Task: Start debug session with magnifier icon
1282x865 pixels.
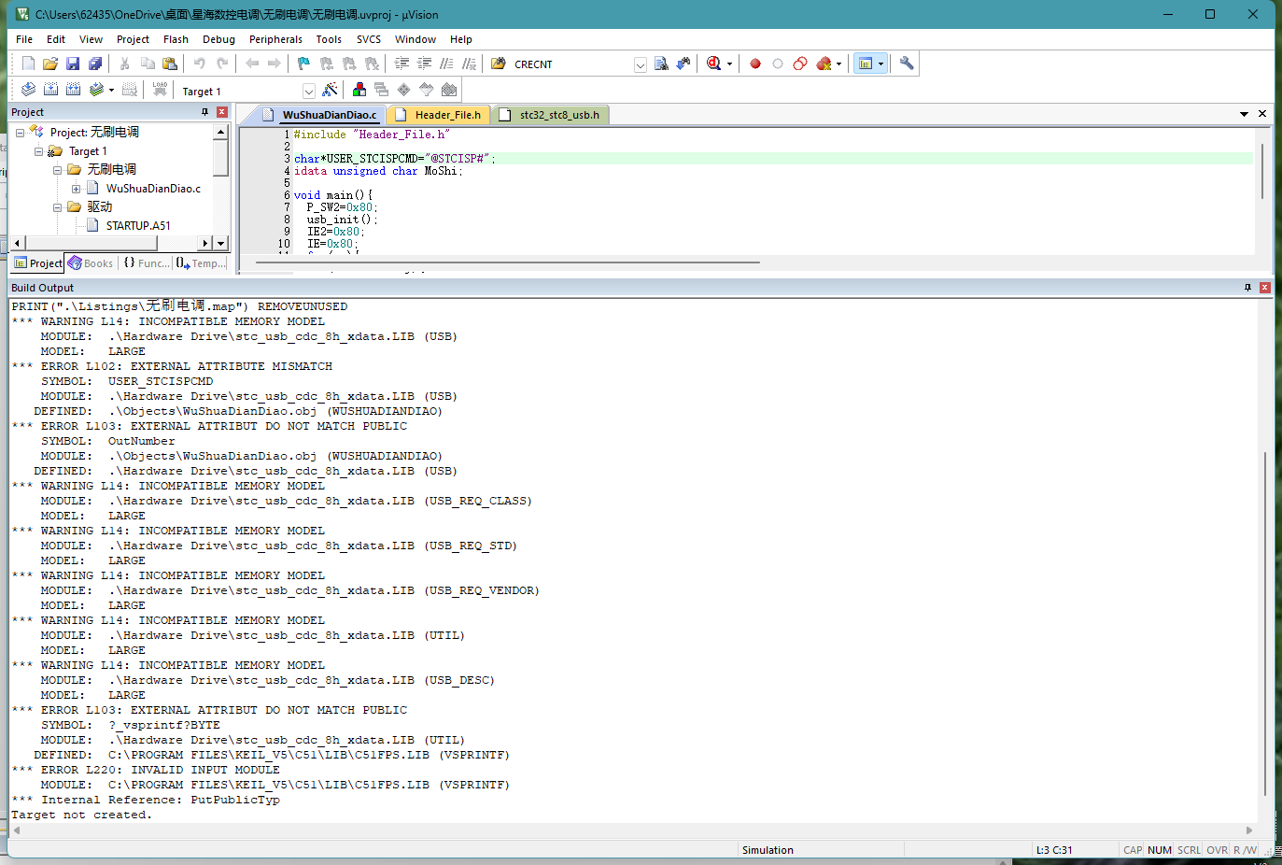Action: (714, 64)
